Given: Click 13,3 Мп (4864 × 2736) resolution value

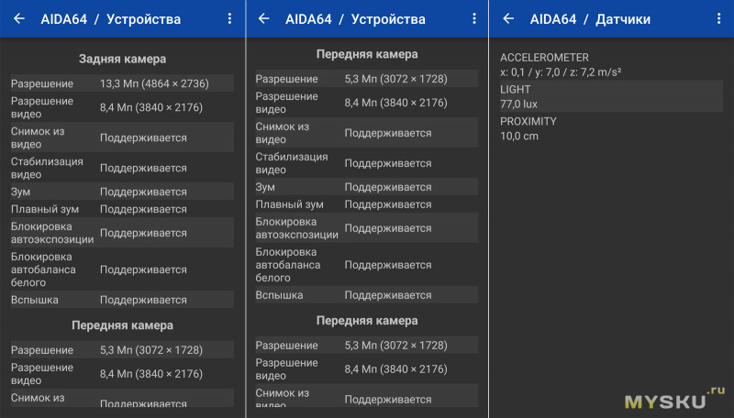Looking at the screenshot, I should click(154, 83).
